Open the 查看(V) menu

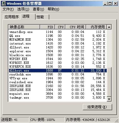tap(38, 9)
